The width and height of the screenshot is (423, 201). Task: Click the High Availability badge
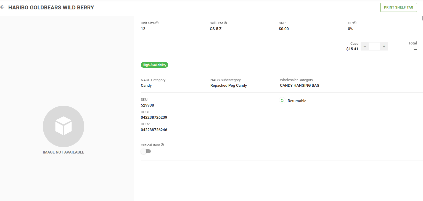coord(154,65)
